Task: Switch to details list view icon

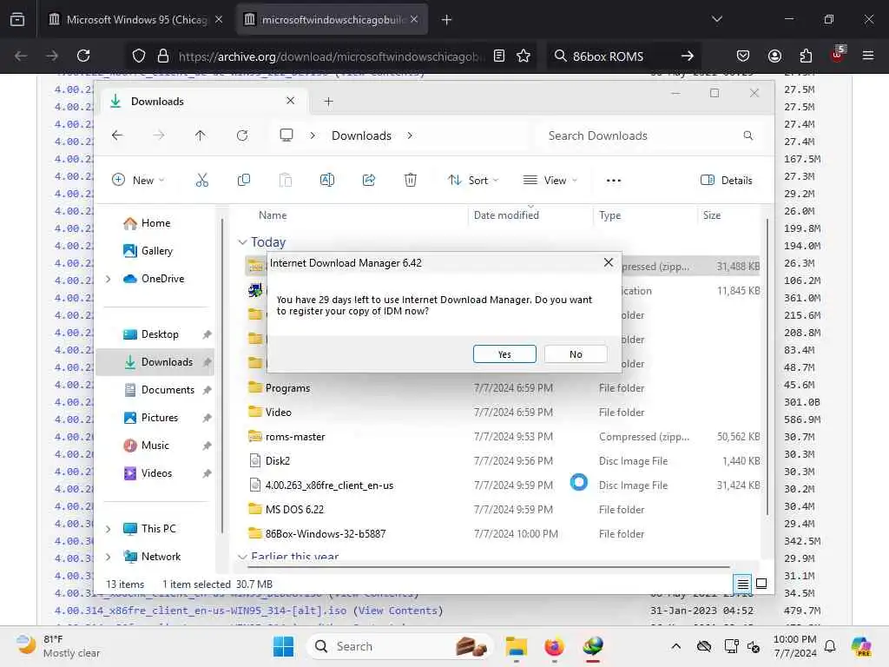Action: (x=743, y=584)
